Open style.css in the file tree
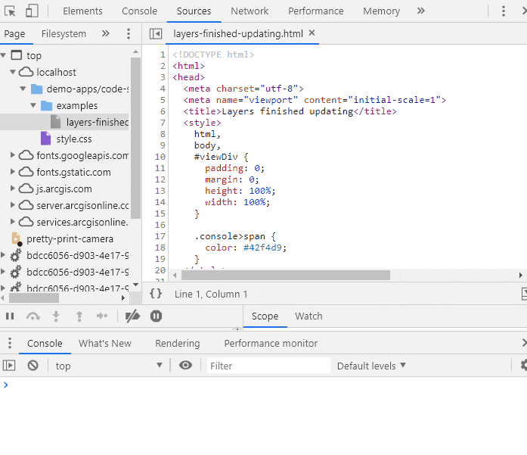The width and height of the screenshot is (527, 455). [74, 139]
